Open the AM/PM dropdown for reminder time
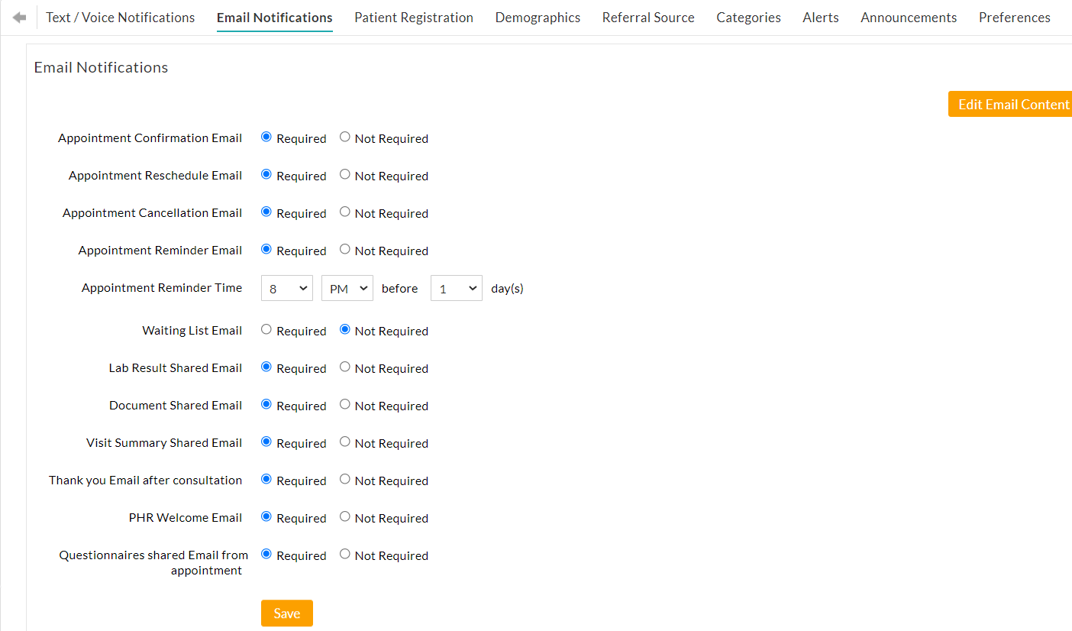Viewport: 1072px width, 631px height. pyautogui.click(x=347, y=288)
